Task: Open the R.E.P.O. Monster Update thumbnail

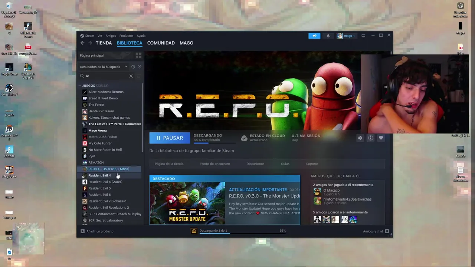Action: [x=187, y=203]
